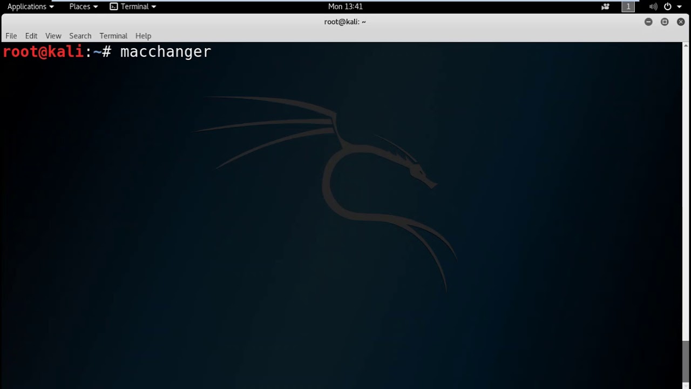Close the root@kali terminal window

click(x=681, y=22)
